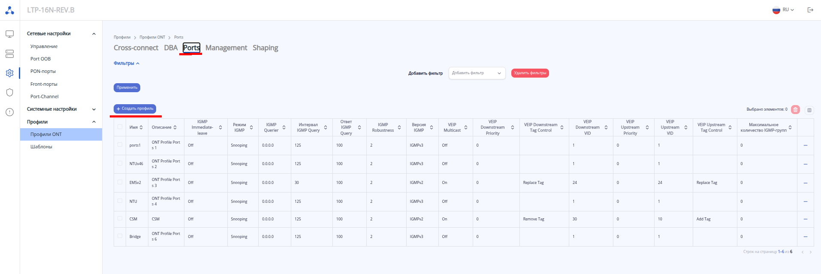
Task: Click the server rack sidebar icon
Action: [x=9, y=54]
